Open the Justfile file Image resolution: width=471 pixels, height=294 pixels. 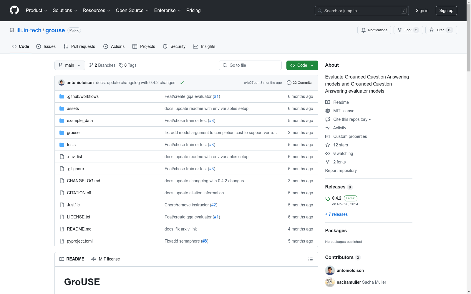[73, 205]
